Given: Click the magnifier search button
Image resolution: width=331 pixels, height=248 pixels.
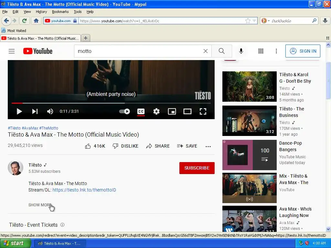Looking at the screenshot, I should [222, 51].
